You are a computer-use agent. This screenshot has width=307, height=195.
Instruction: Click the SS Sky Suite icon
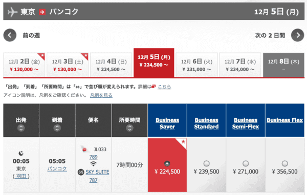[x=81, y=172]
